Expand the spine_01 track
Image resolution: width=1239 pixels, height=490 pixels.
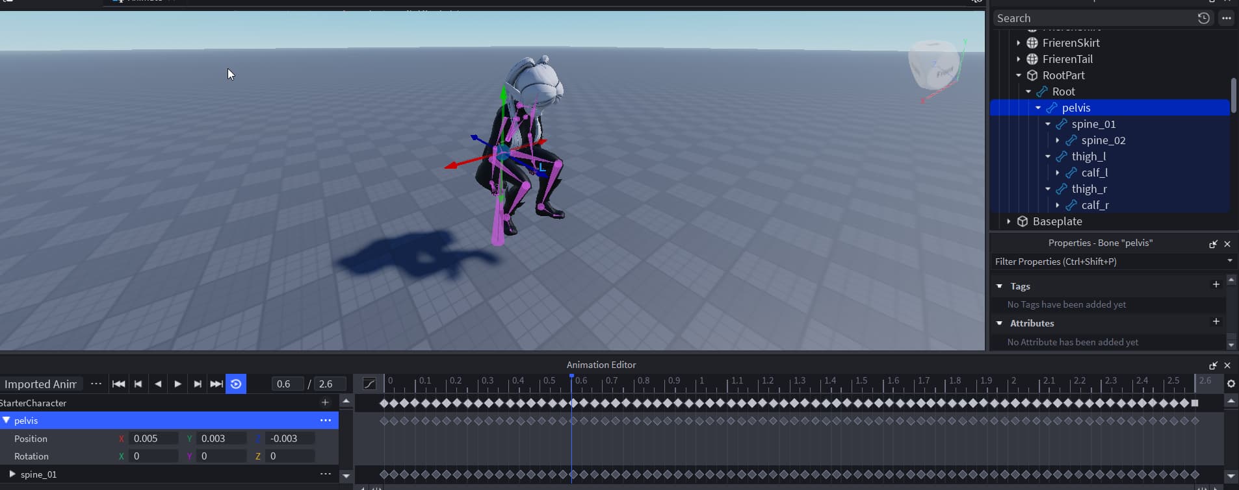[x=12, y=474]
